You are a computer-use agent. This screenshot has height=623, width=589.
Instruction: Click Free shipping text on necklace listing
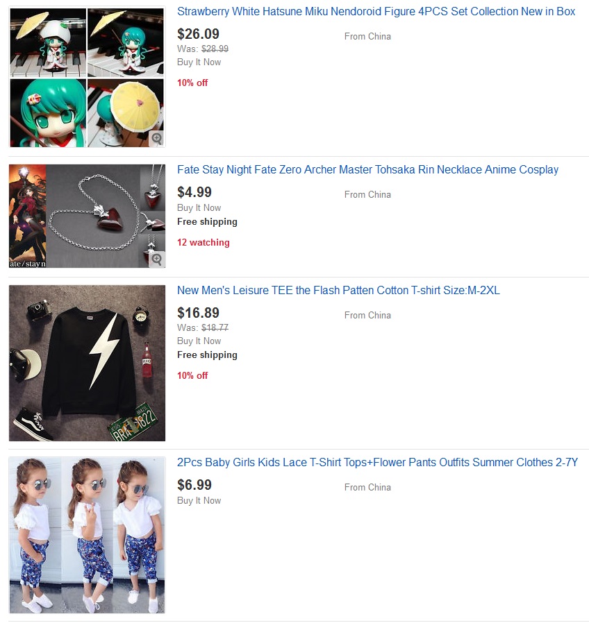tap(207, 222)
